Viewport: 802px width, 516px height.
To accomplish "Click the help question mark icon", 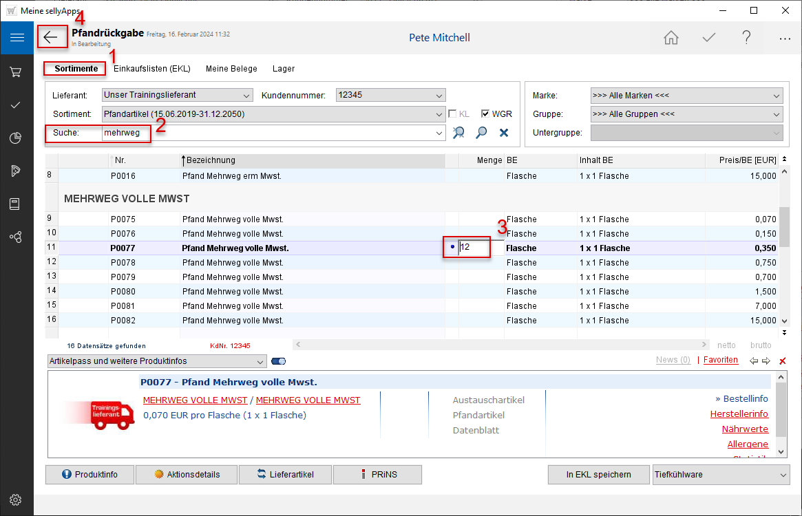I will pos(746,38).
